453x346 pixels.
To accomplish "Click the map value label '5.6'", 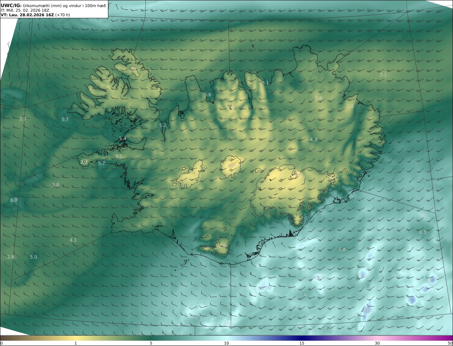I will pyautogui.click(x=208, y=94).
